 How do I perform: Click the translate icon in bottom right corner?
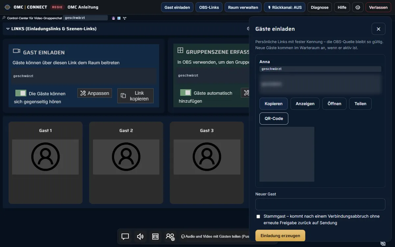coord(383,243)
